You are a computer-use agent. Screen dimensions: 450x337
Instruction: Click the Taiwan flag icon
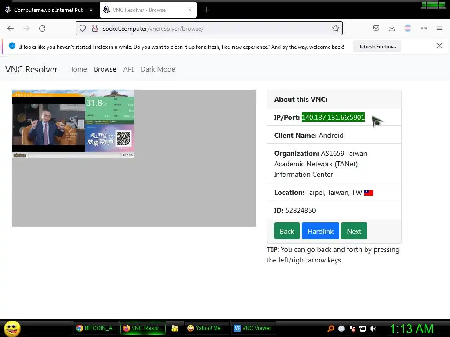pos(369,193)
